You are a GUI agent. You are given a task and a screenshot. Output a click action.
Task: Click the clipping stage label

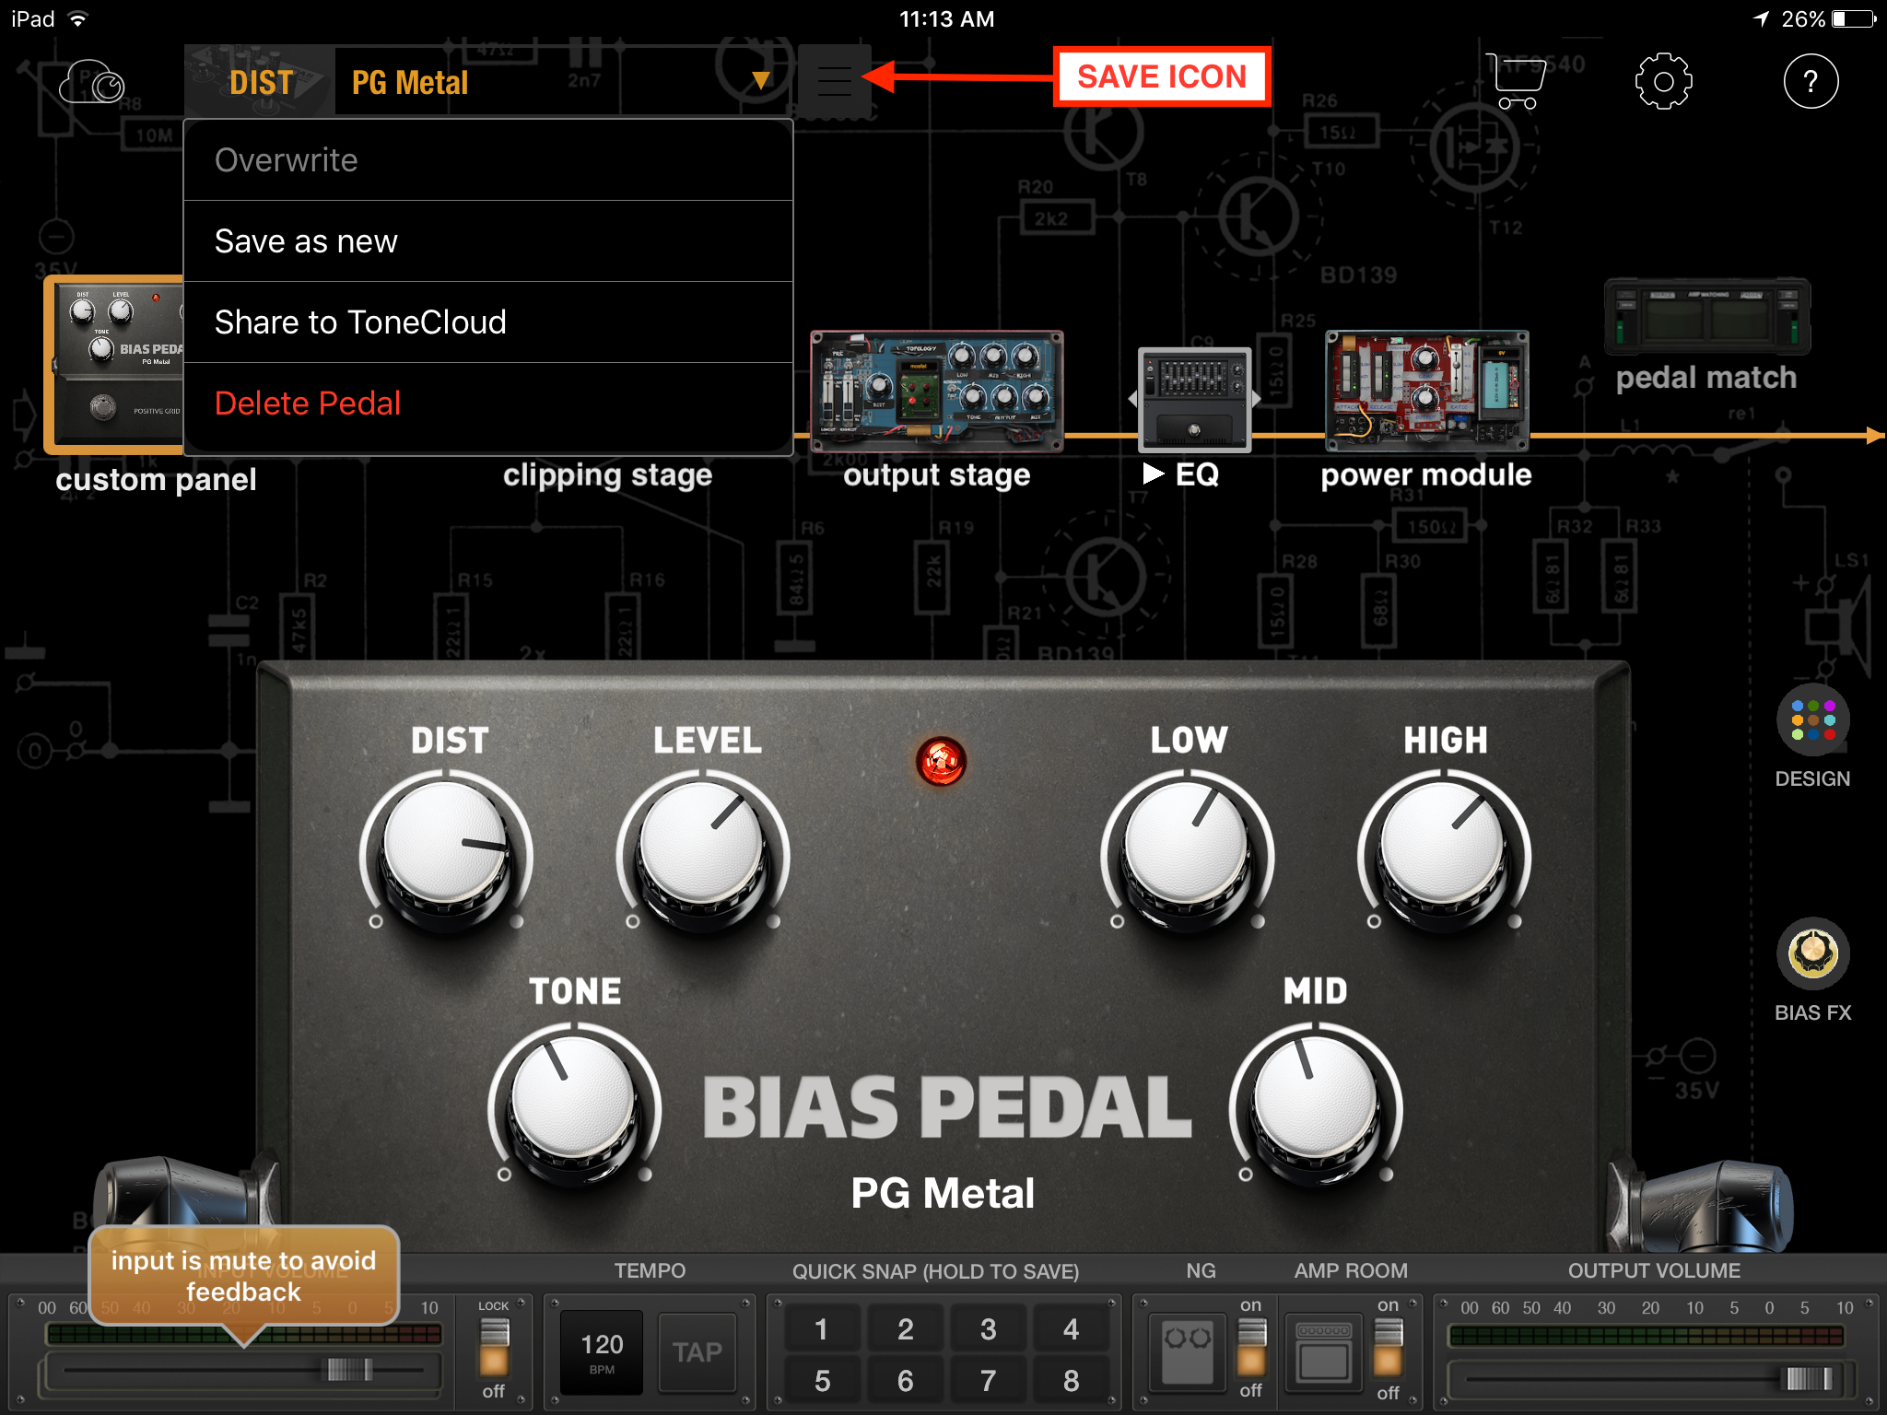[x=607, y=475]
